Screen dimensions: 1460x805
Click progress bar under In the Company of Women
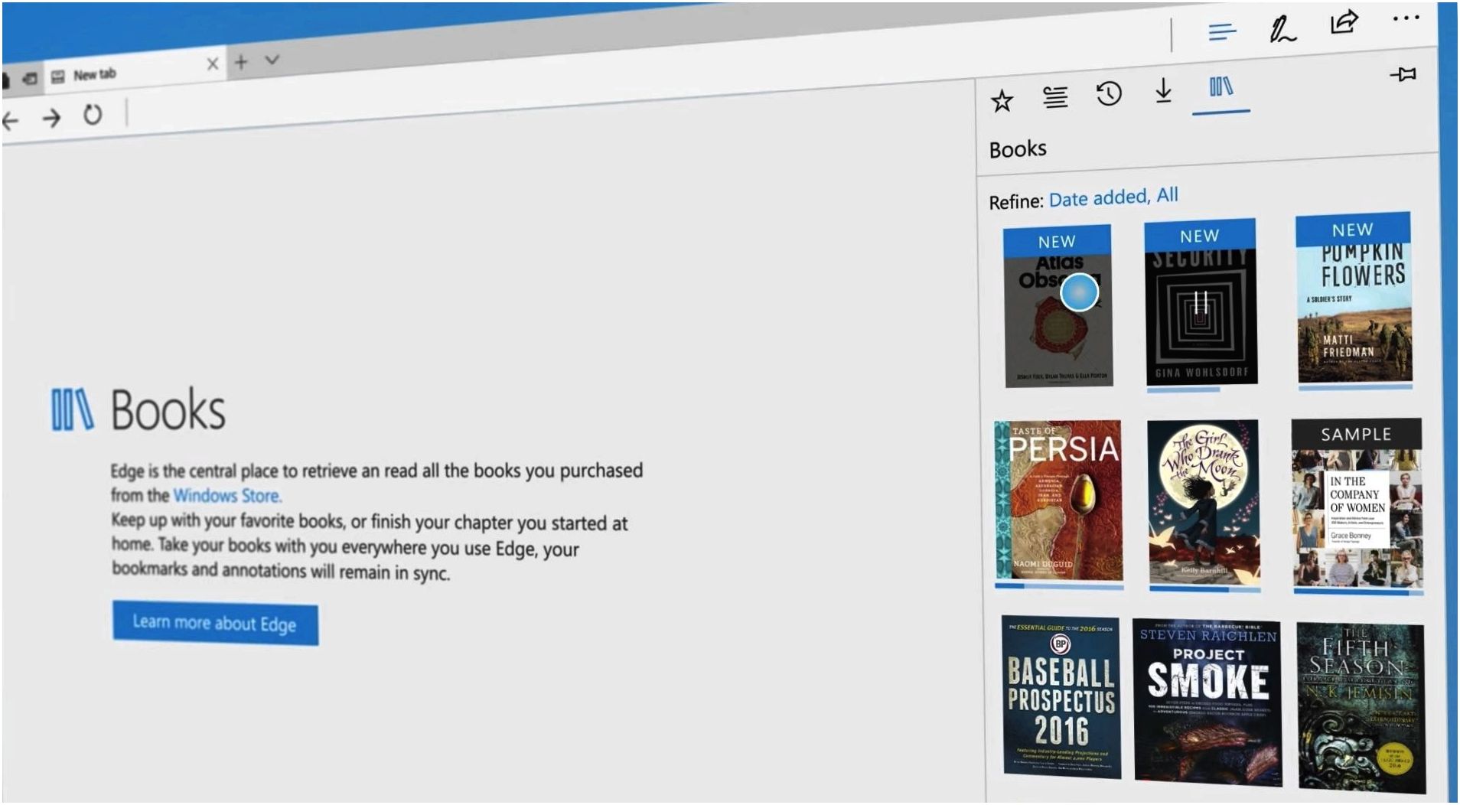(1358, 592)
